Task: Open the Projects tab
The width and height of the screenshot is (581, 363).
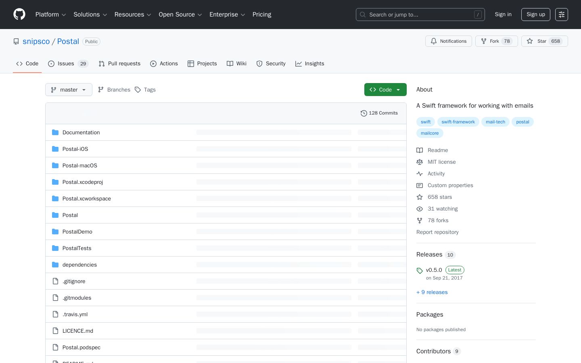Action: tap(202, 64)
